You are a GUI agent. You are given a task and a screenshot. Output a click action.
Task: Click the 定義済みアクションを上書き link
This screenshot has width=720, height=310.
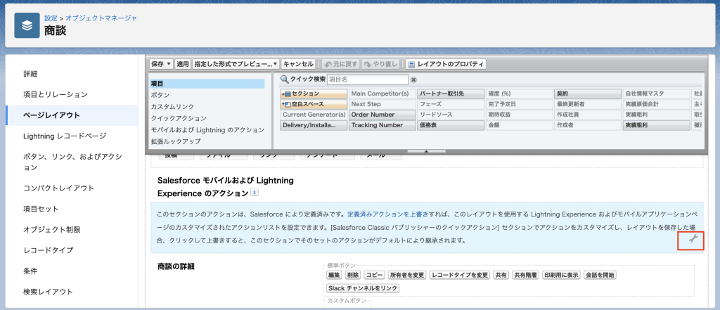[388, 214]
